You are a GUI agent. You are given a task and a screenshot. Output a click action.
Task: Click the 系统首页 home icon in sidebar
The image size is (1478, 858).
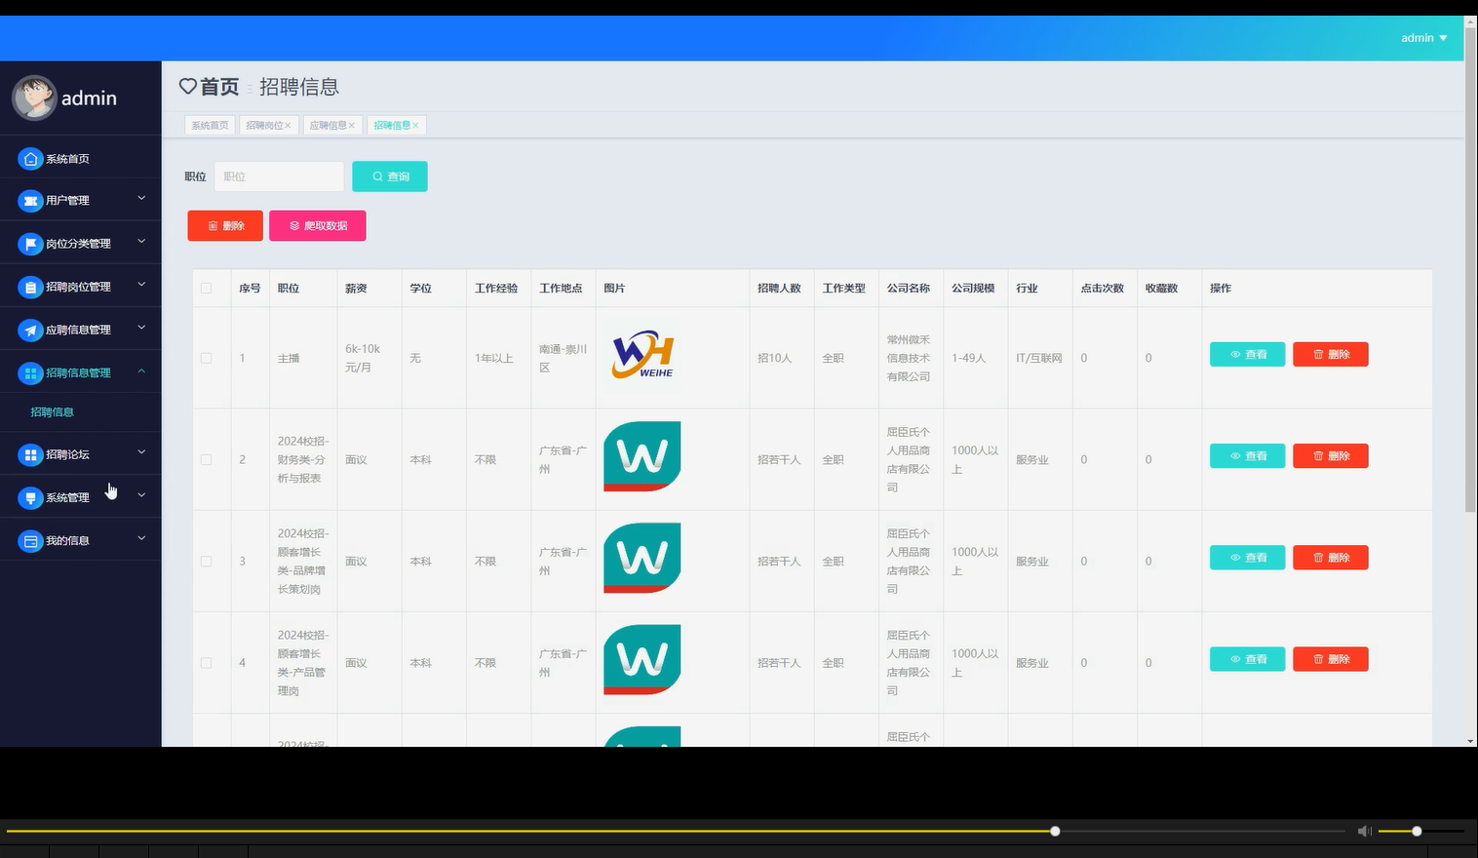point(30,159)
